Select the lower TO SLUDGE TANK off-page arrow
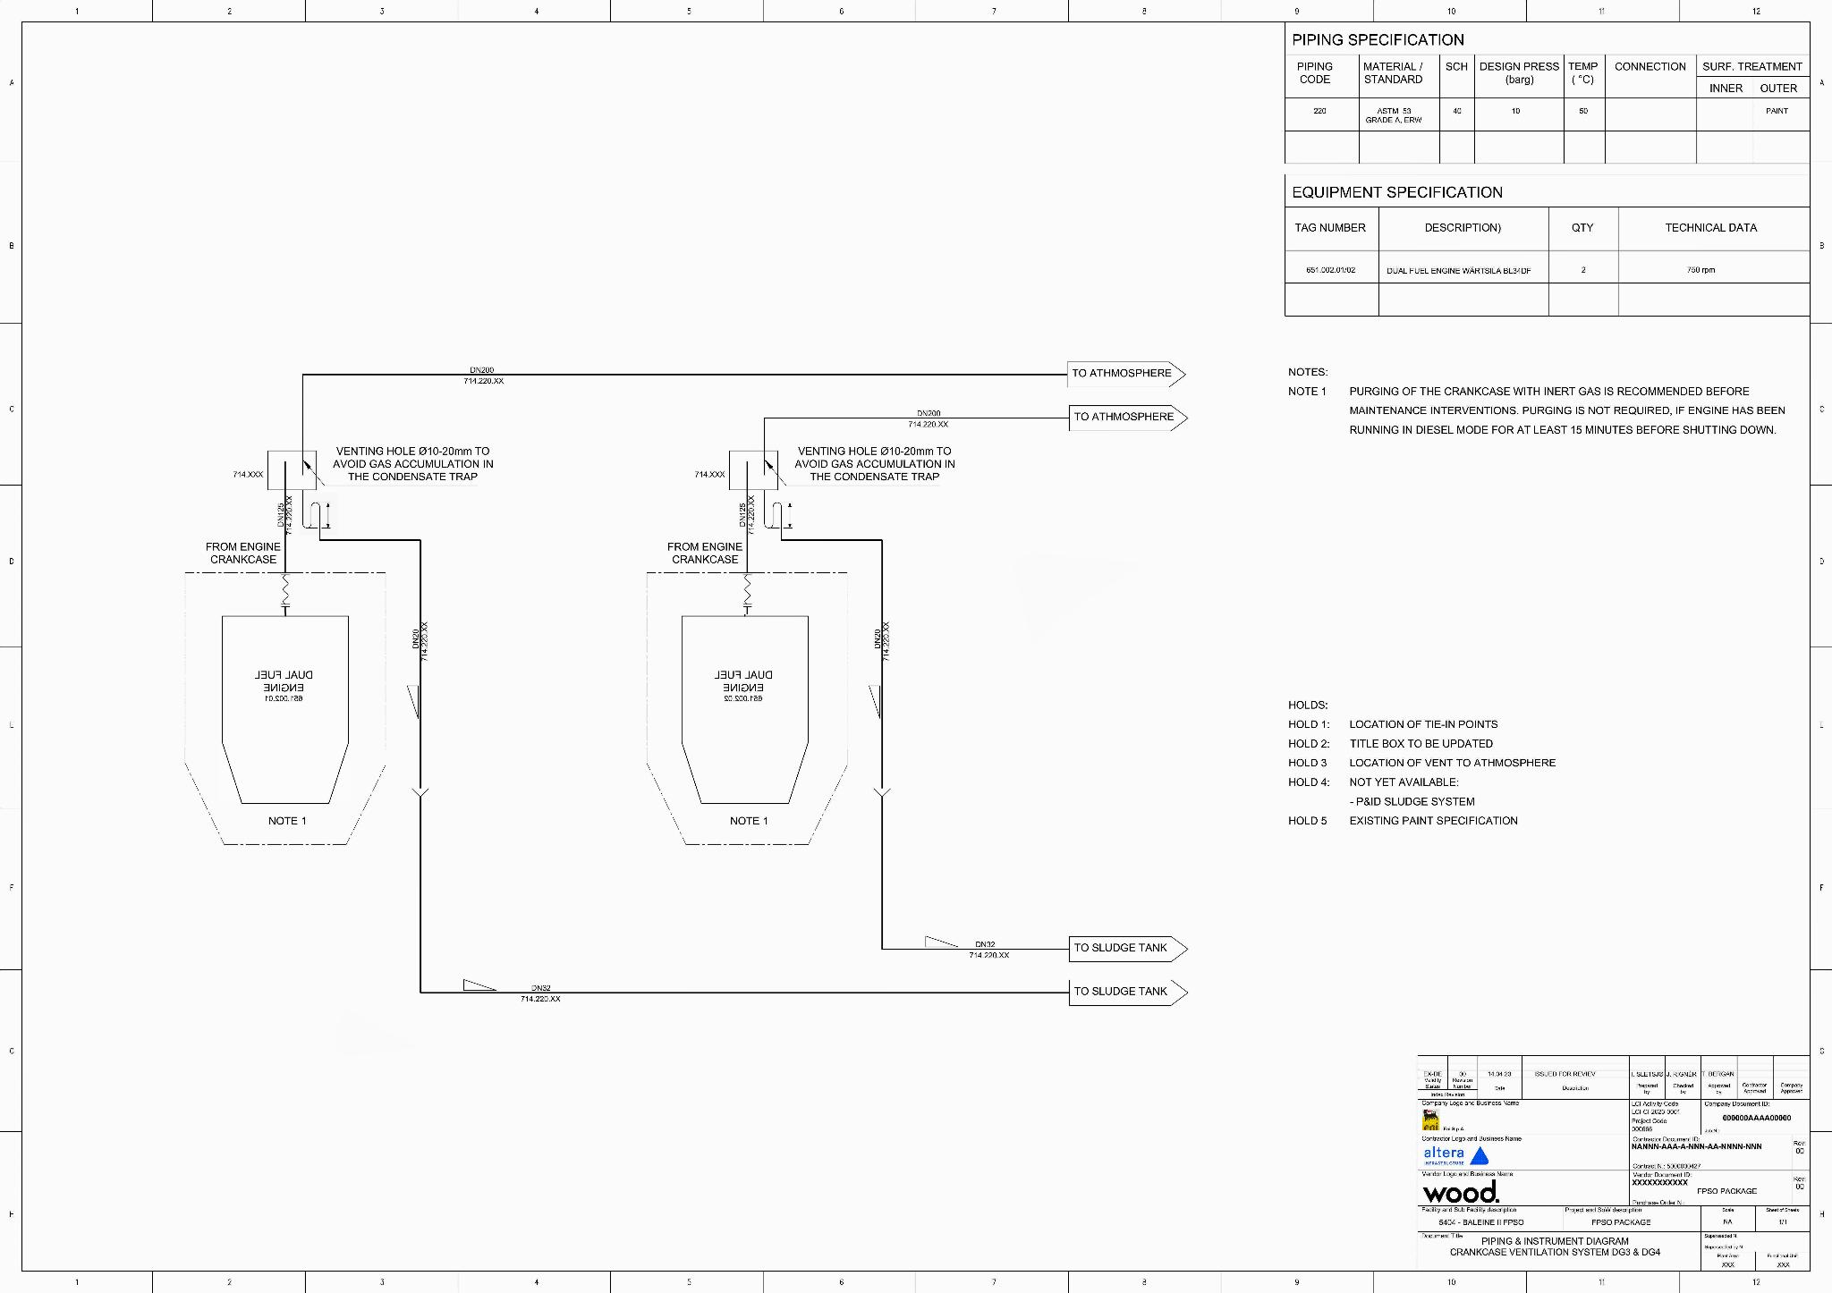This screenshot has width=1832, height=1293. [x=1128, y=993]
